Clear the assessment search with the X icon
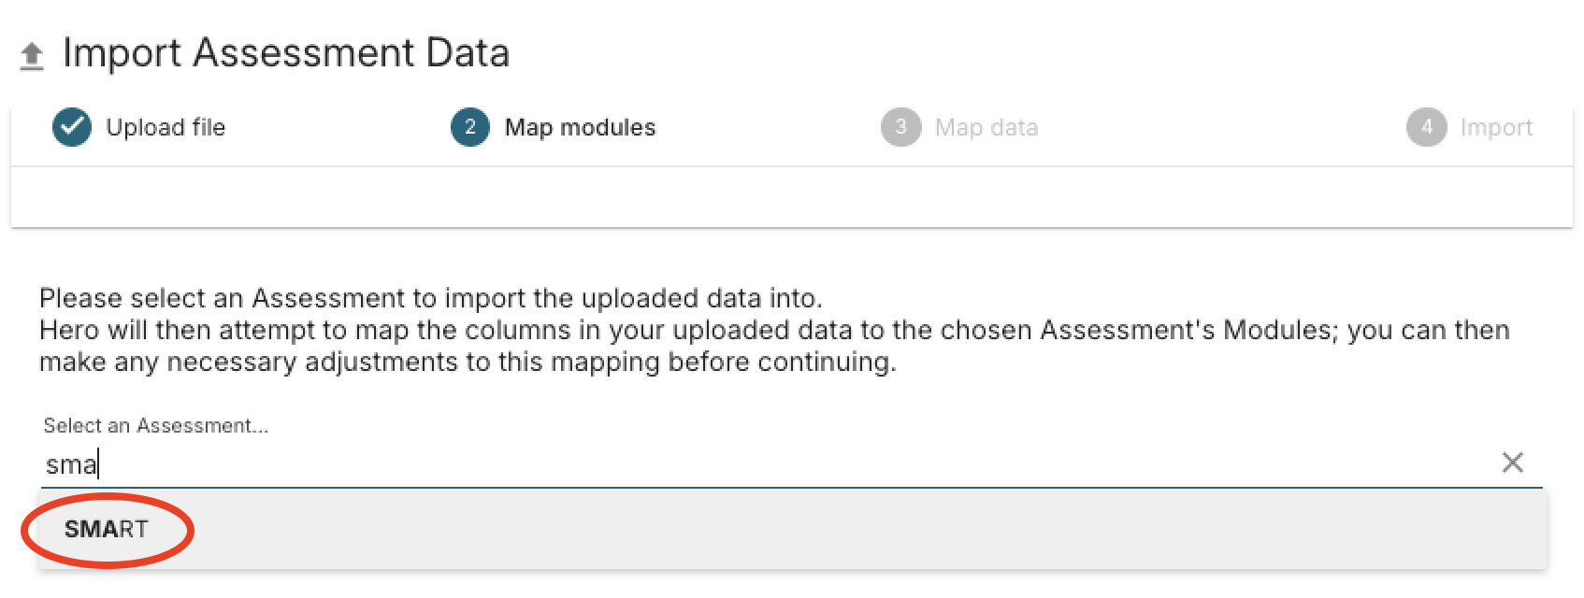The height and width of the screenshot is (598, 1584). click(x=1513, y=463)
